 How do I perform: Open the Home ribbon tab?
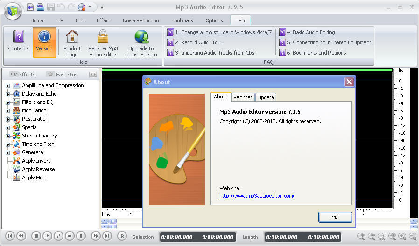[36, 20]
